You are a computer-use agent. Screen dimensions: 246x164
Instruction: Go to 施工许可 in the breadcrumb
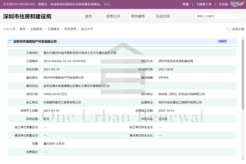point(87,29)
